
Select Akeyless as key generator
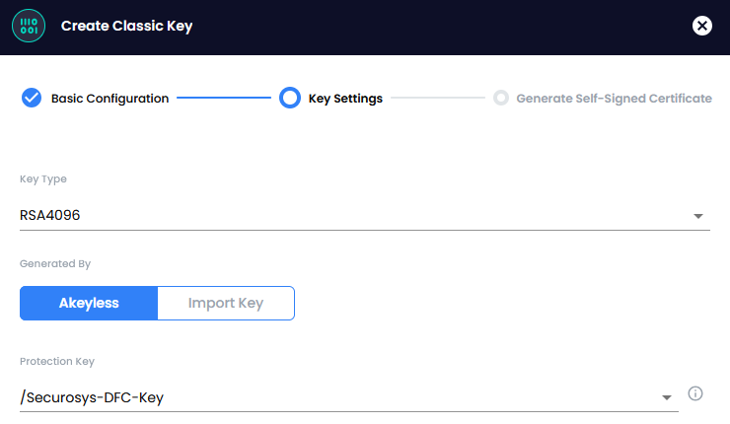89,303
